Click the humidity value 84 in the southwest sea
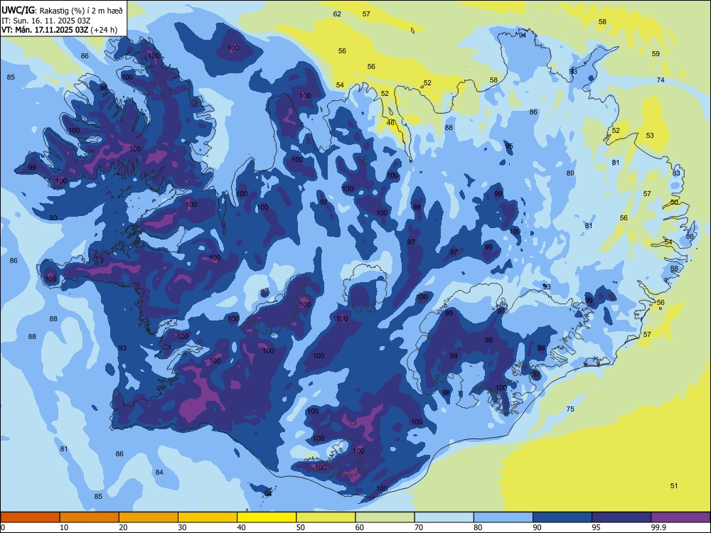This screenshot has width=711, height=533. [159, 473]
